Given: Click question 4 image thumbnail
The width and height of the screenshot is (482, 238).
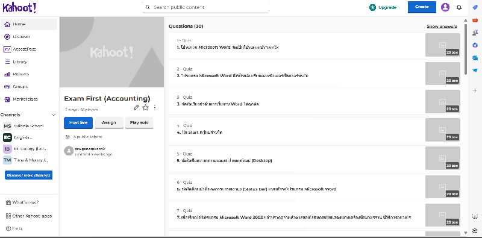Looking at the screenshot, I should 443,130.
